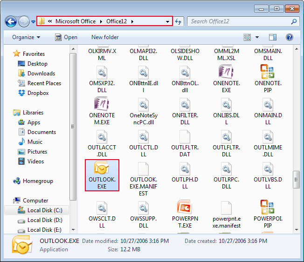
Task: Open the recent pages dropdown arrow
Action: (x=34, y=22)
